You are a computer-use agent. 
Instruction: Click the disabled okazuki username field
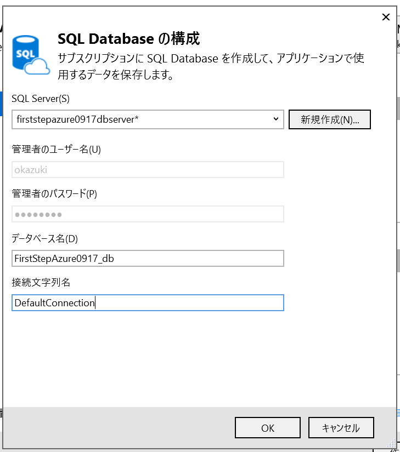pos(148,170)
